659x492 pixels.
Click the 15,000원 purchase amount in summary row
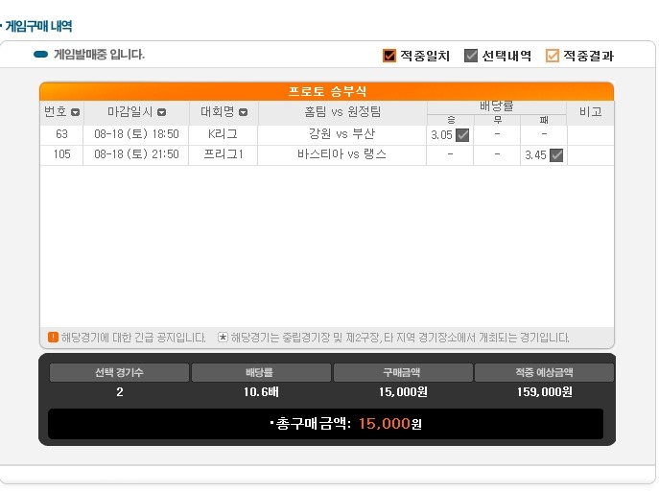[403, 392]
